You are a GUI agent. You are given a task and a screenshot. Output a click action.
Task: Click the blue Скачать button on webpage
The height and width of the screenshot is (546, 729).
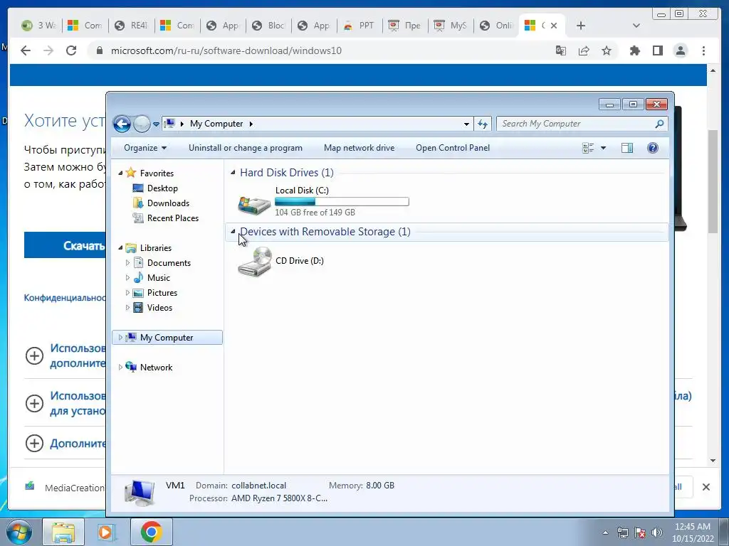65,245
